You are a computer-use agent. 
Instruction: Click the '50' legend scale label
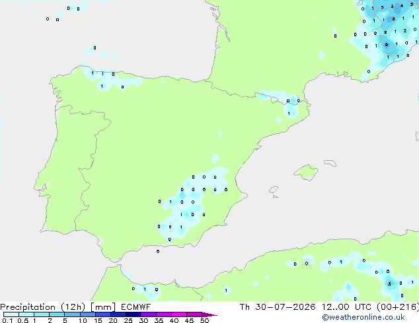coord(204,320)
